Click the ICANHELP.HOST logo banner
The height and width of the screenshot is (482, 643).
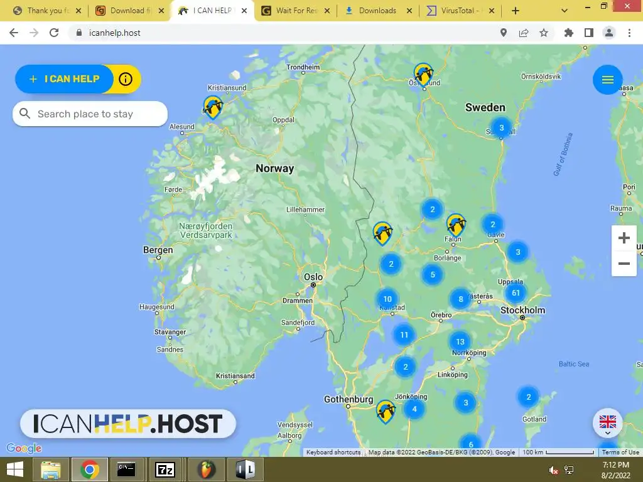(128, 424)
